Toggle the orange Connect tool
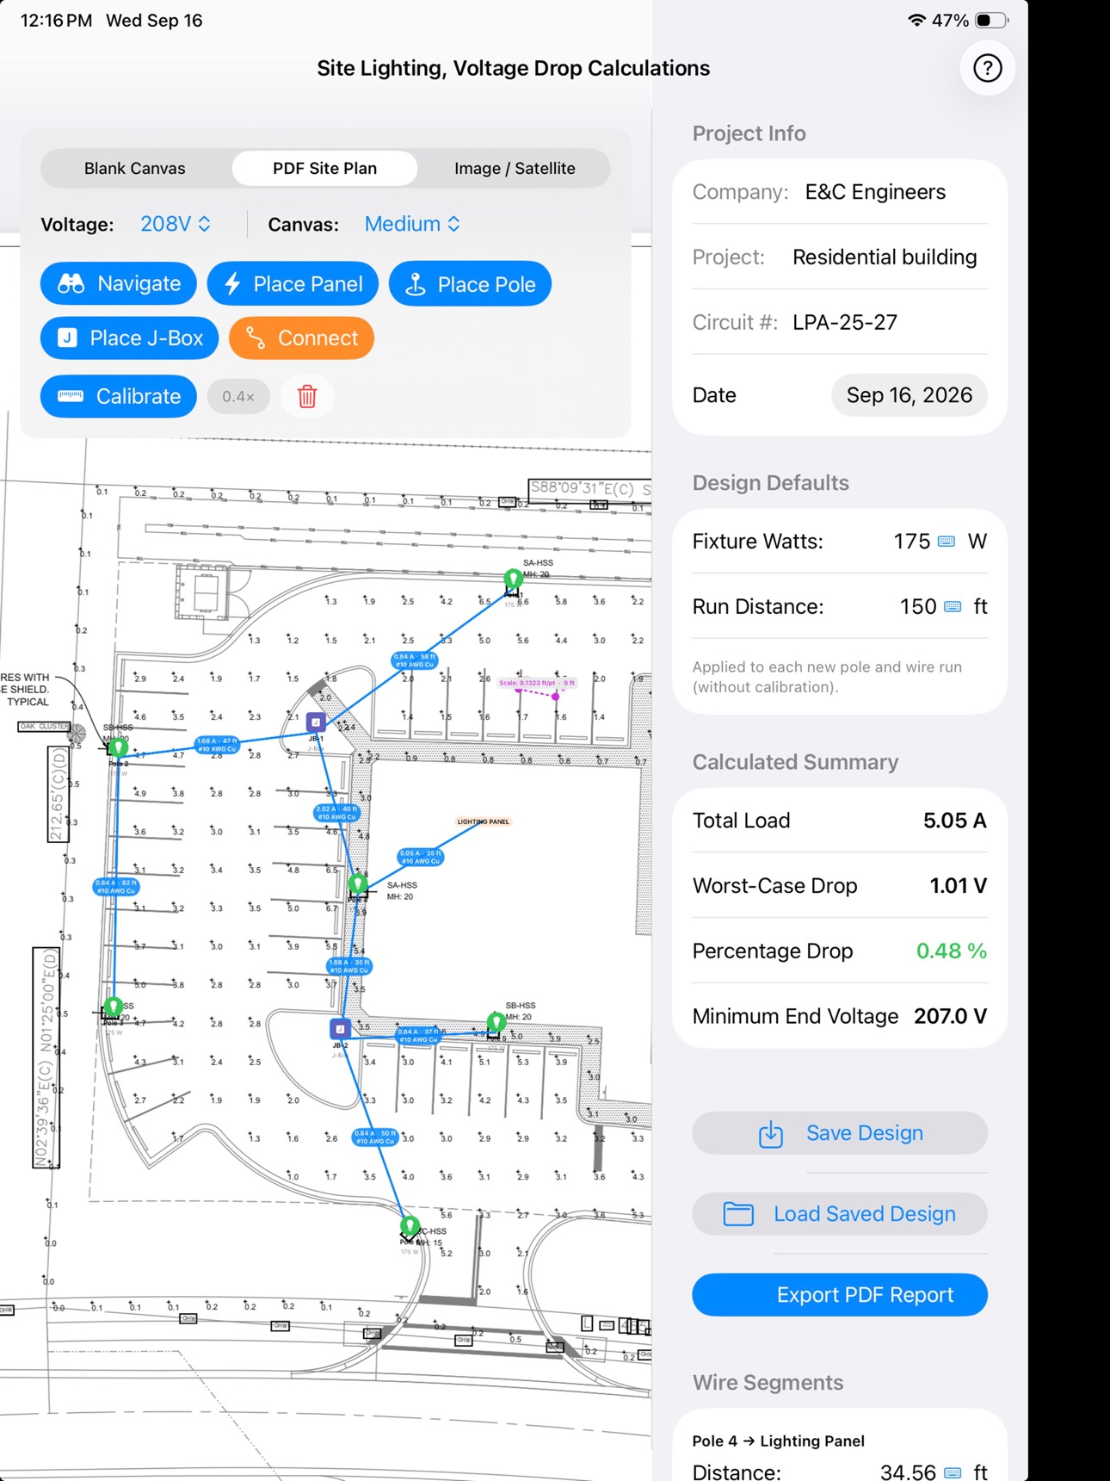 [x=301, y=338]
